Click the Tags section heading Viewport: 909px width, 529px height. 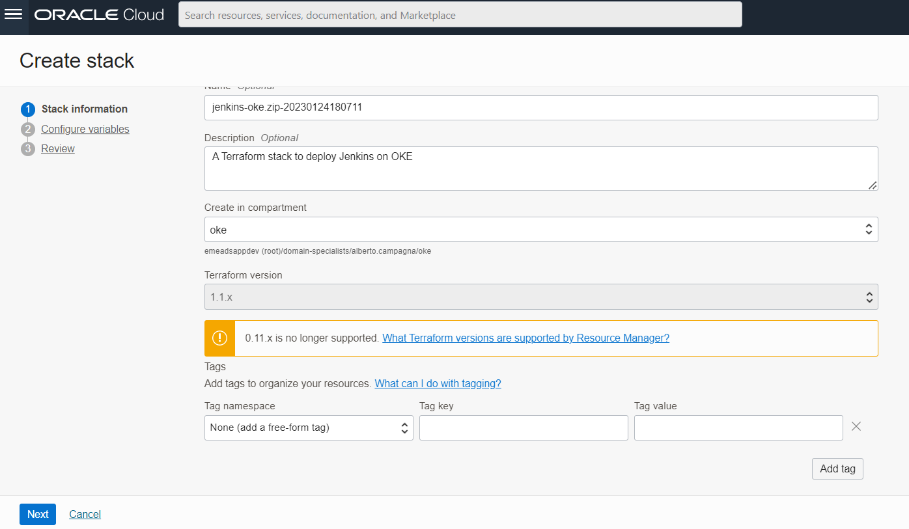pos(215,366)
